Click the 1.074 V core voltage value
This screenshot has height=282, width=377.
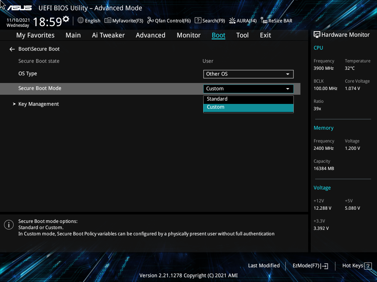[x=352, y=88]
